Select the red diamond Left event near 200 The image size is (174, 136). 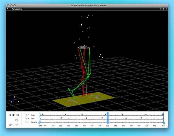coord(61,118)
